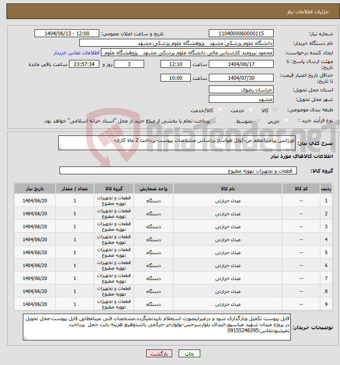Screen dimensions: 340x365
Task: Select the کالا/خدمت radio button
Action: [220, 110]
